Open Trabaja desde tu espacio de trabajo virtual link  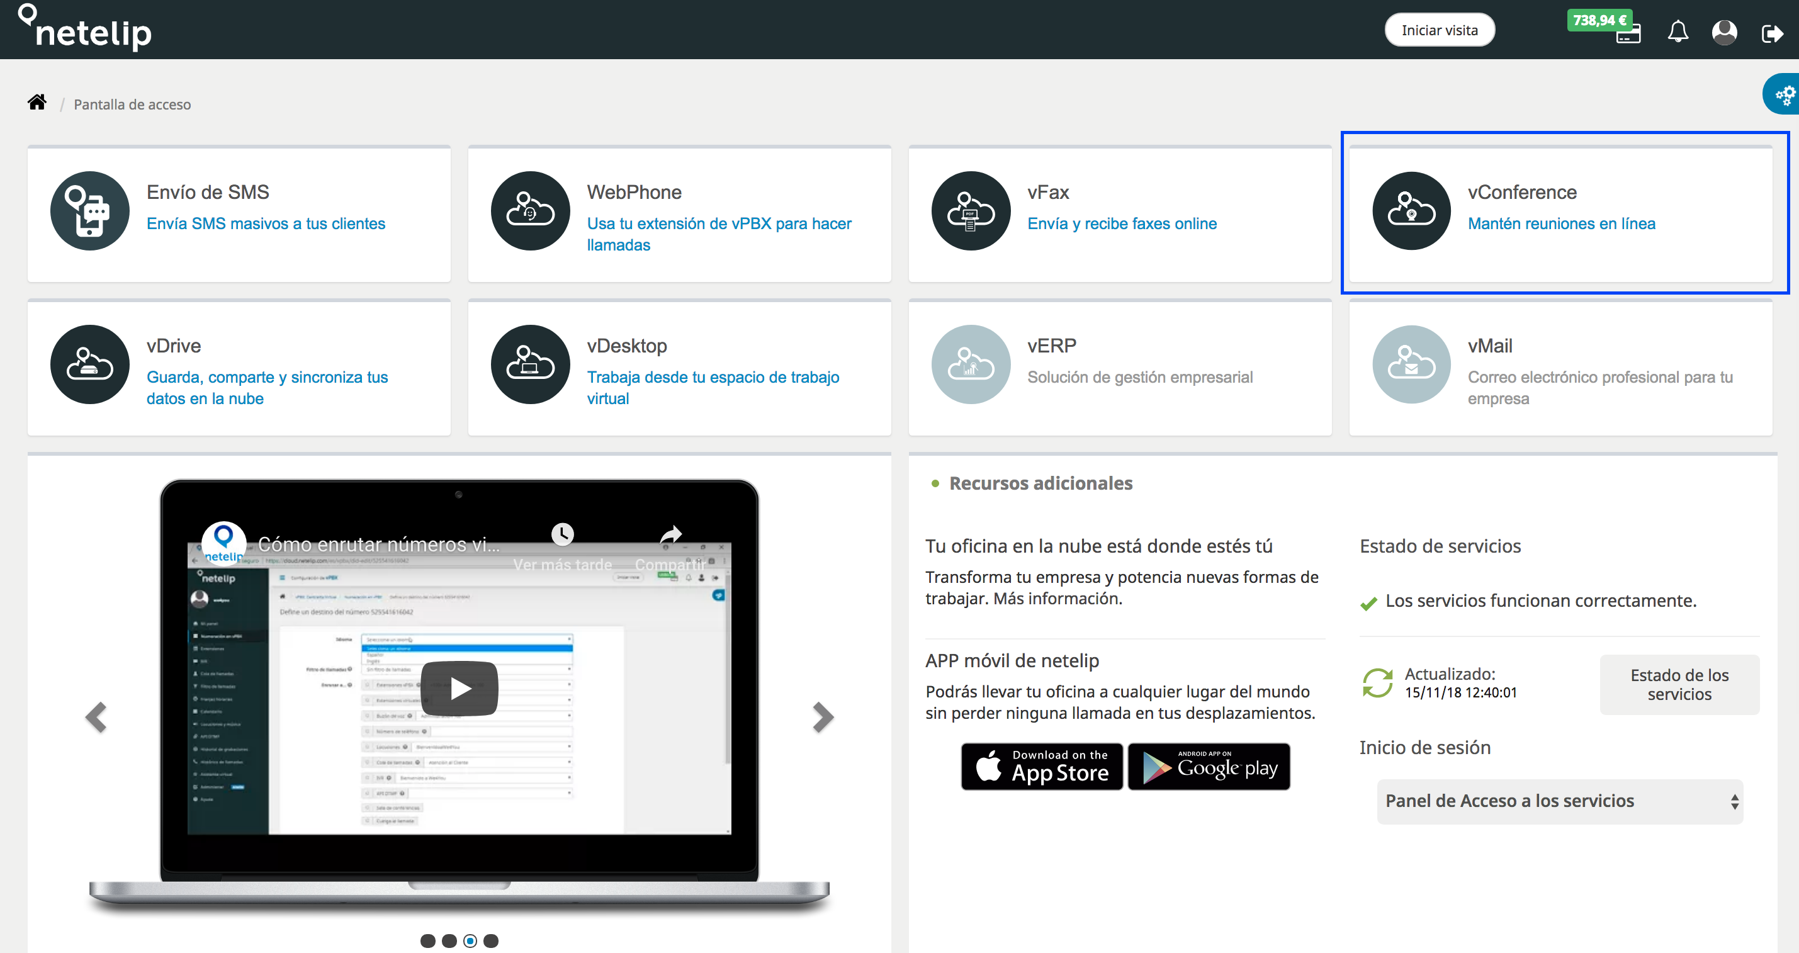(713, 388)
